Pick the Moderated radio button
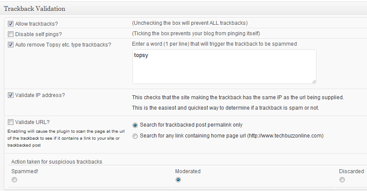The height and width of the screenshot is (191, 367). point(178,180)
